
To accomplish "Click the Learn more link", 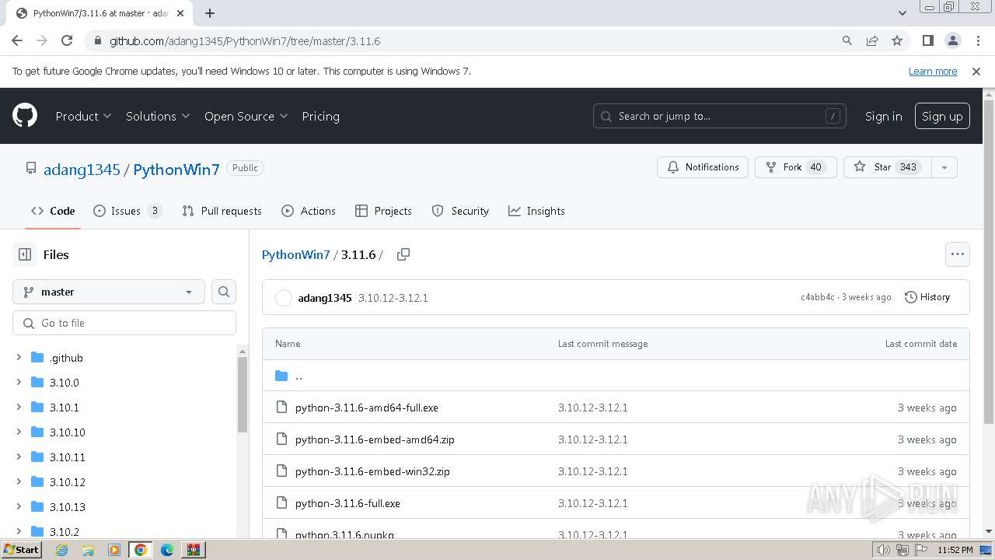I will (933, 71).
